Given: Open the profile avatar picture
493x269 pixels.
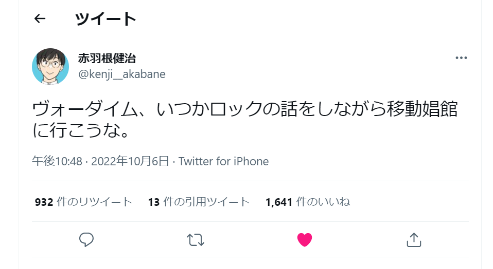Looking at the screenshot, I should (50, 66).
